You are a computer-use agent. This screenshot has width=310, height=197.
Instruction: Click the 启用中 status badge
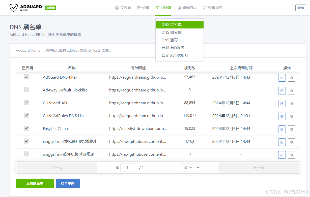pyautogui.click(x=50, y=8)
